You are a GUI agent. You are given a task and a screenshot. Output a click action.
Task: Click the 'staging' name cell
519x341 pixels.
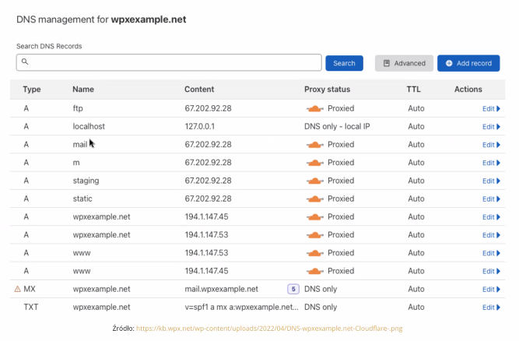pos(86,181)
